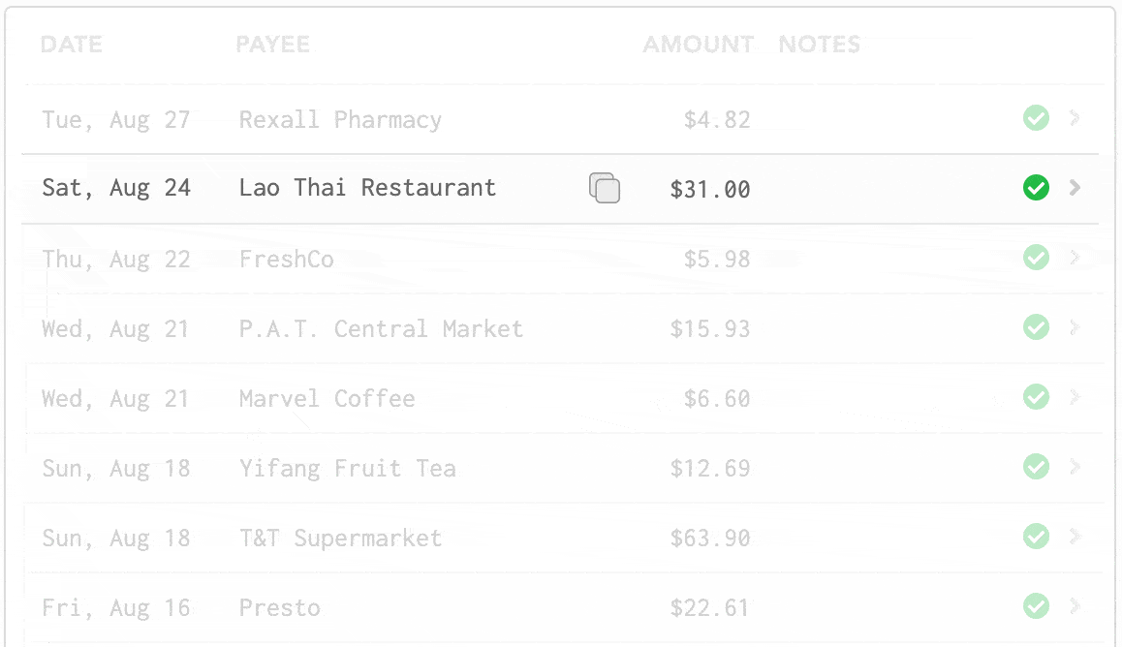Toggle cleared checkmark for Lao Thai Restaurant
This screenshot has height=647, width=1122.
point(1036,188)
